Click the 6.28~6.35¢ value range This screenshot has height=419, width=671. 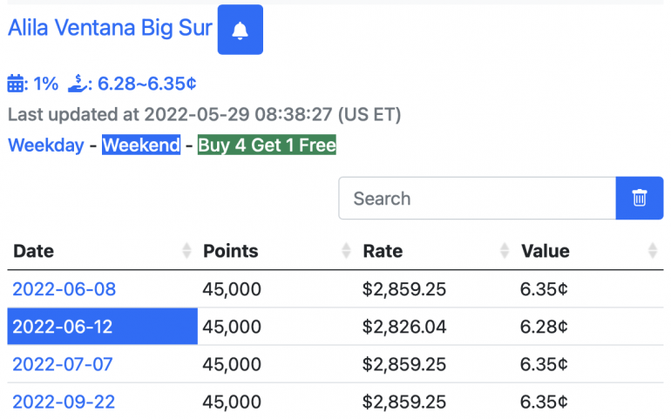[146, 84]
